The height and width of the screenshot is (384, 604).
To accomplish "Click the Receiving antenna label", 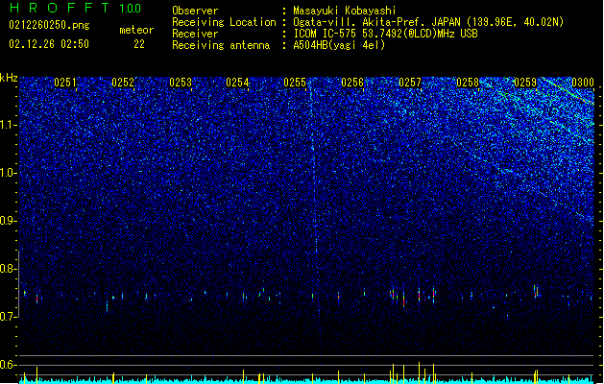I will tap(221, 45).
